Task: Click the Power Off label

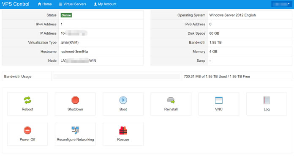Action: pyautogui.click(x=27, y=140)
